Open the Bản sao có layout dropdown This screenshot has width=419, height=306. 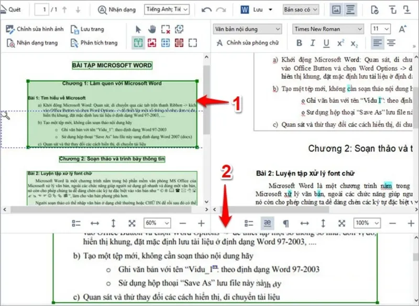(x=301, y=9)
